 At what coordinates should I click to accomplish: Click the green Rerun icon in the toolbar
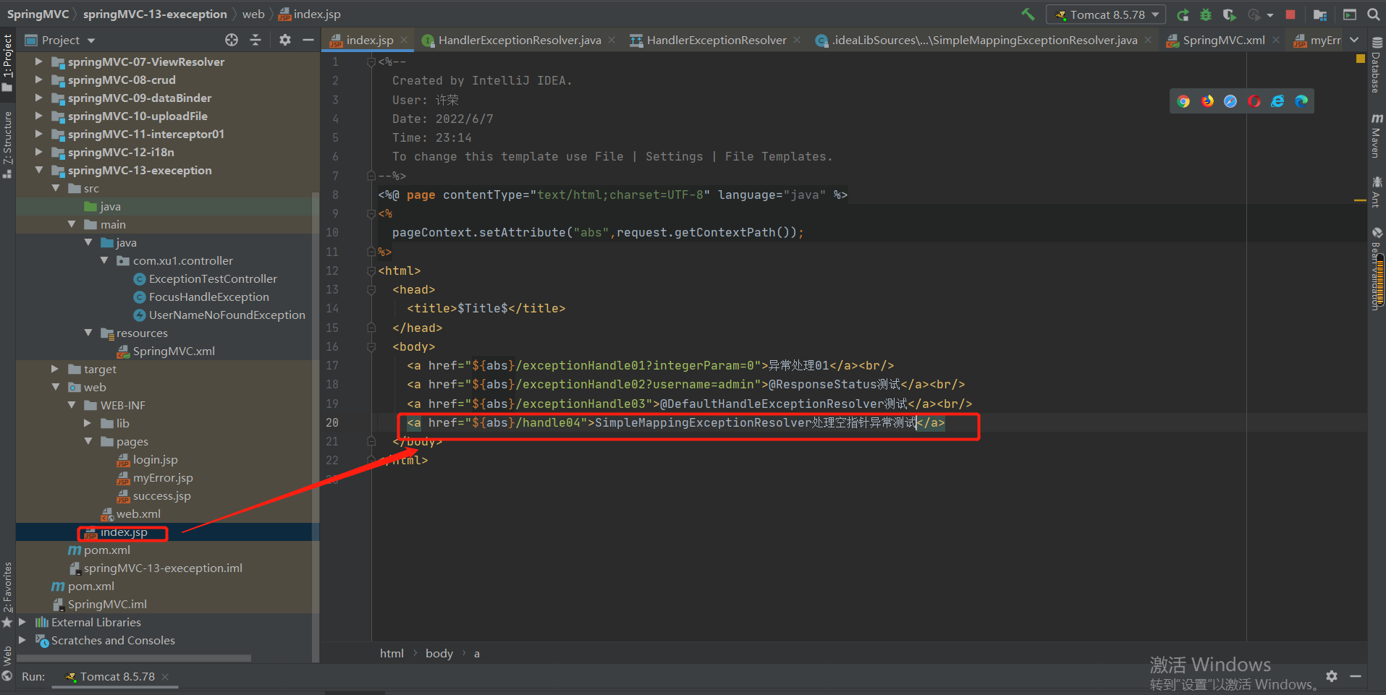pos(1183,14)
